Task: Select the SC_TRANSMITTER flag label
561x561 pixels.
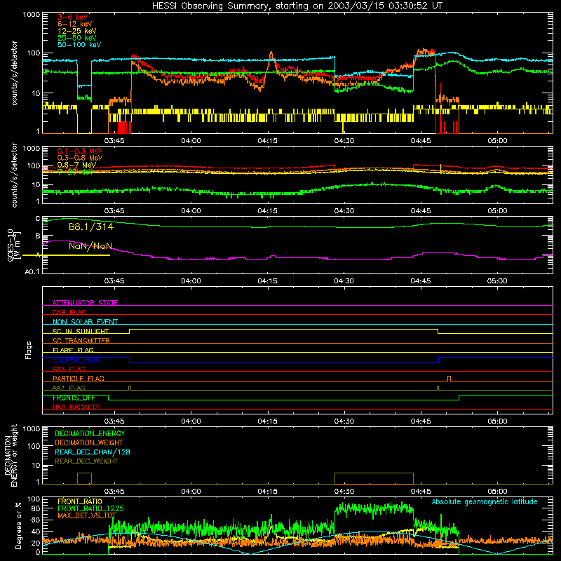Action: coord(81,341)
